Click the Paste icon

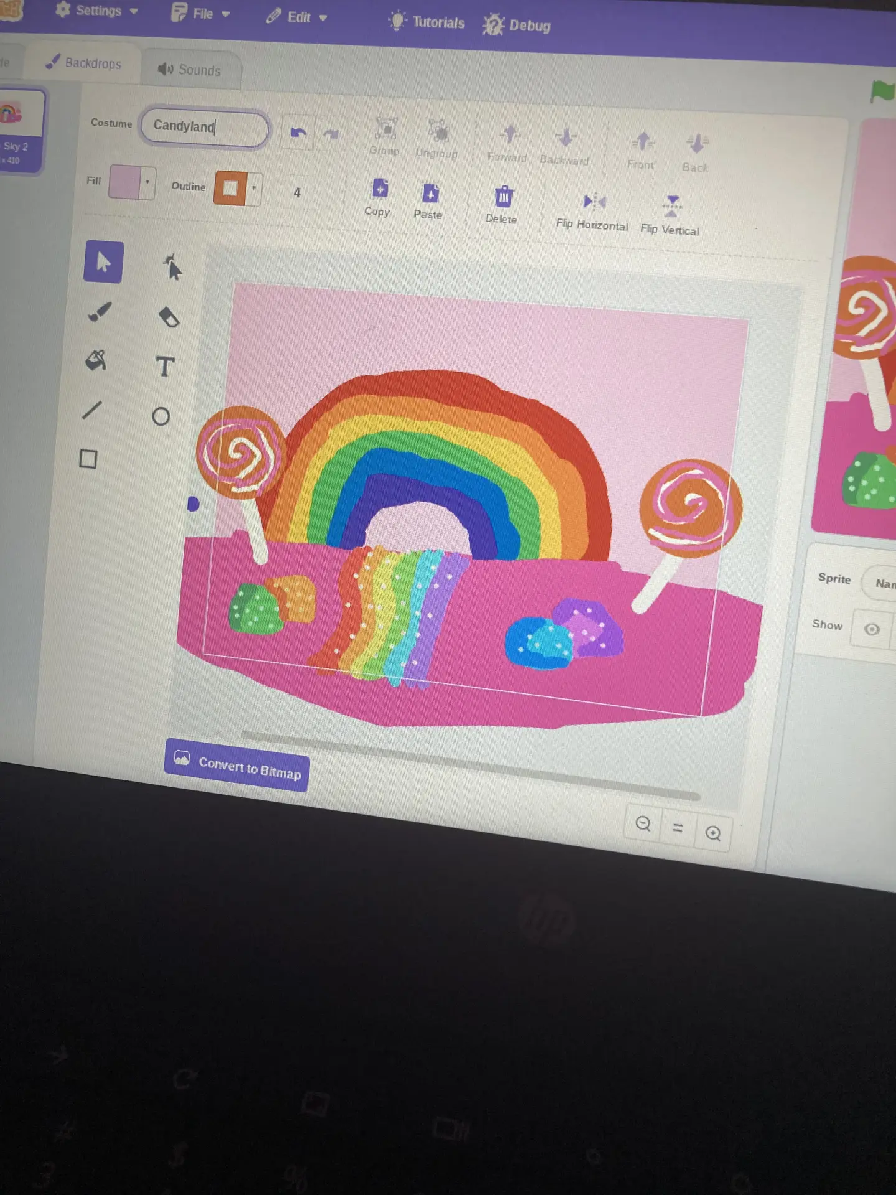[x=429, y=200]
